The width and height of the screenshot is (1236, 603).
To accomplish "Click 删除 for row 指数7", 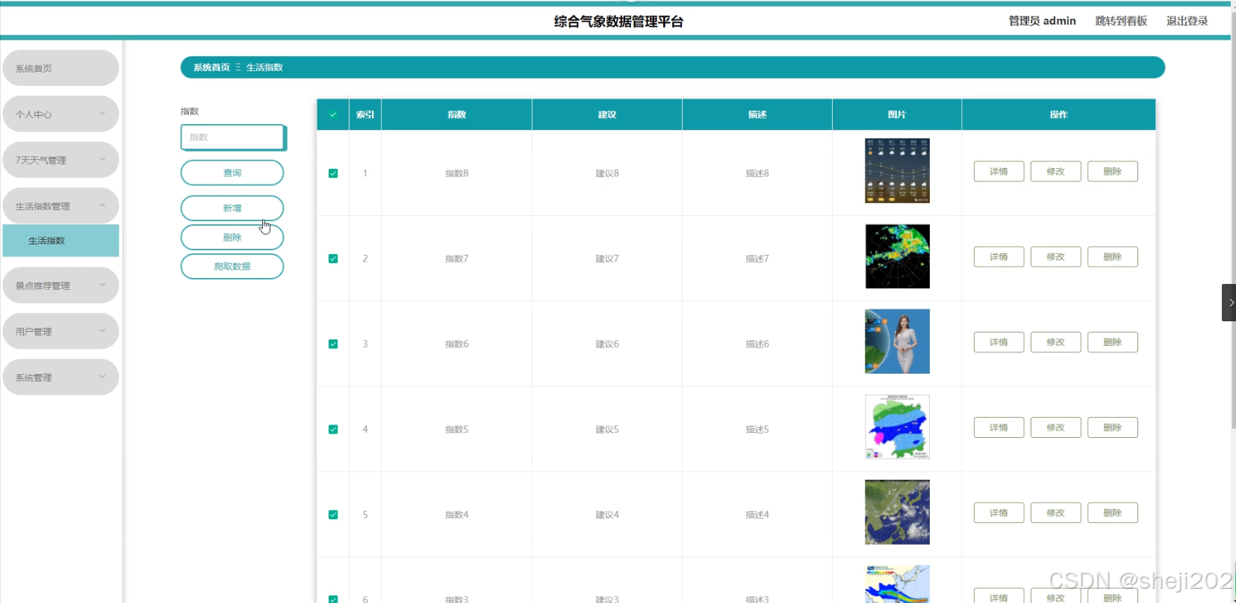I will click(x=1112, y=256).
